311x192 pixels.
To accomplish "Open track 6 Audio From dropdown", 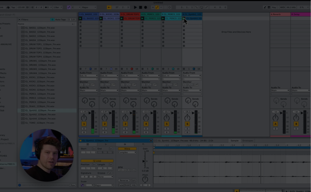I will click(x=192, y=76).
